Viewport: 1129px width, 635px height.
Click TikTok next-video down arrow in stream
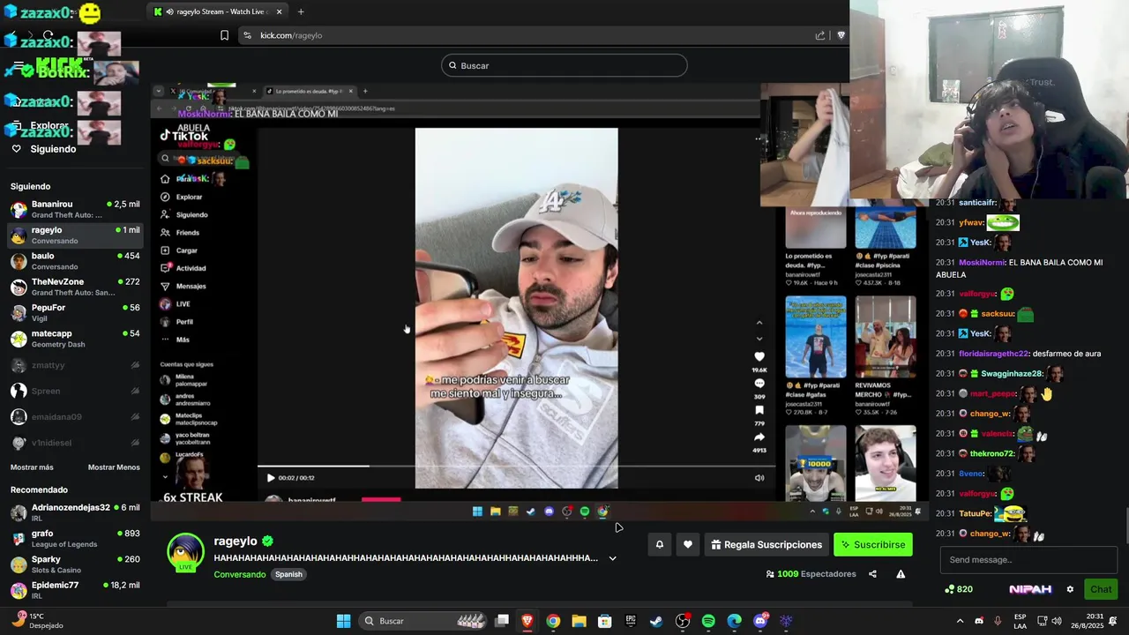(x=759, y=339)
